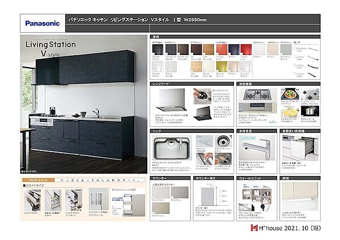Pick the olive green door swatch

point(222,67)
